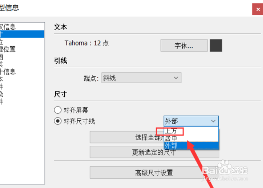Image resolution: width=263 pixels, height=188 pixels.
Task: Choose highlighted 外部 option in list
Action: point(191,146)
